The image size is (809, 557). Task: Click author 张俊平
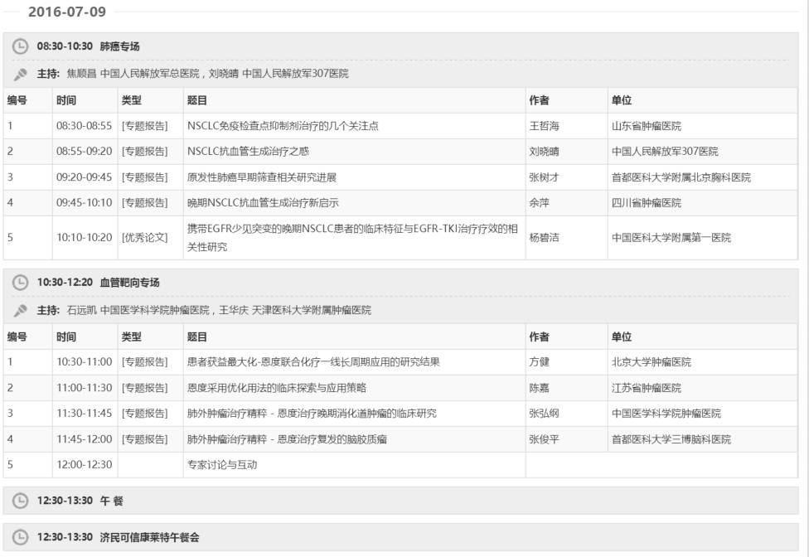544,439
